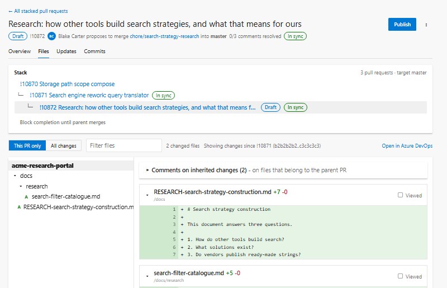Click '2 changed files' text

click(183, 146)
